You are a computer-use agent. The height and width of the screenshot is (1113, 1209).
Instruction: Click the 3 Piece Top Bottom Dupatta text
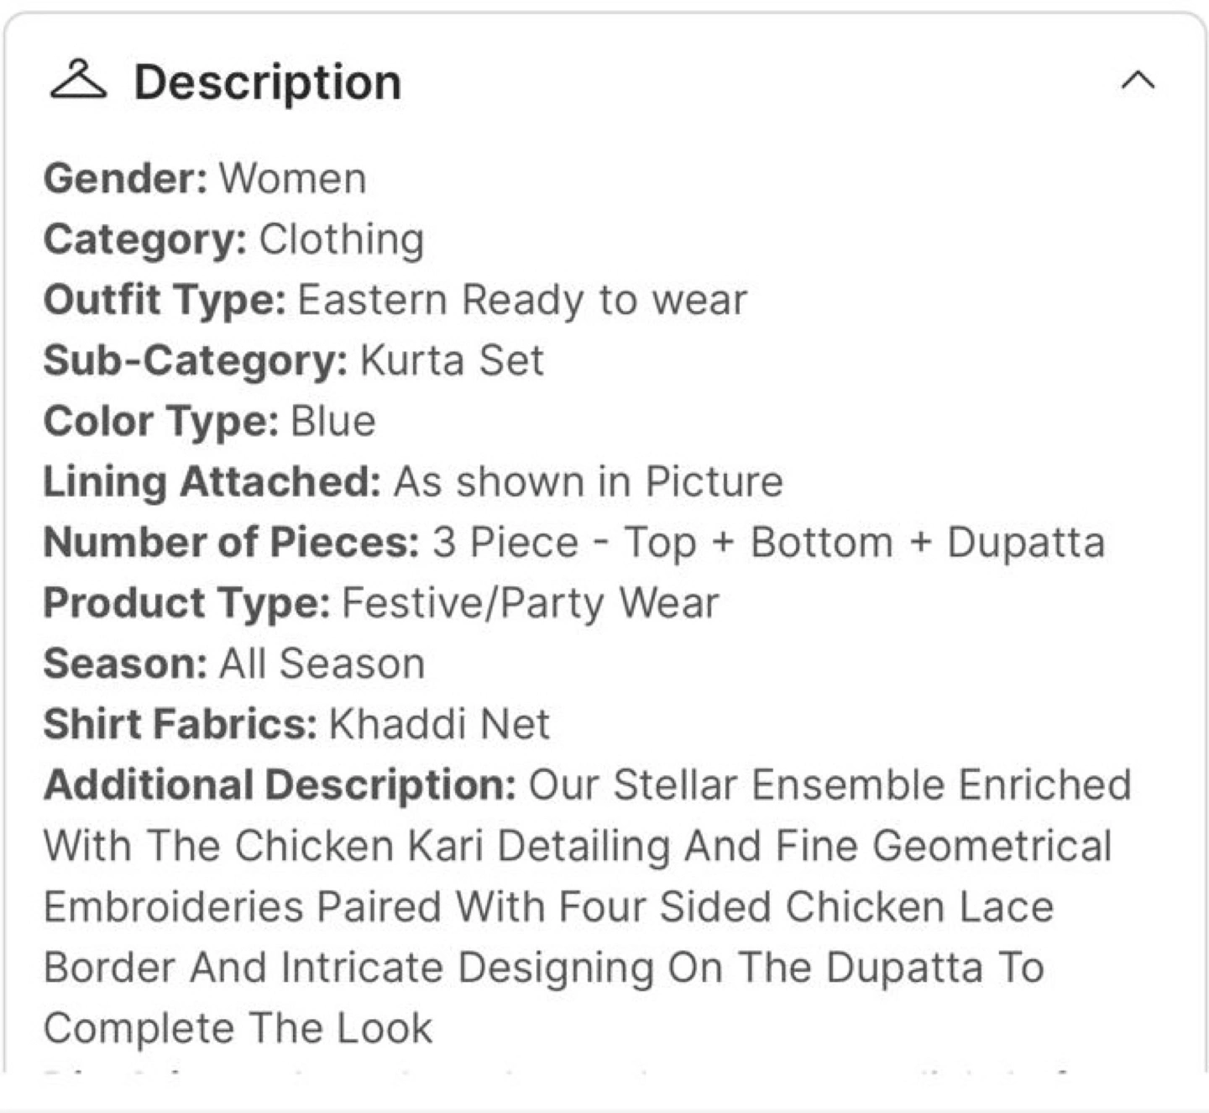tap(768, 543)
